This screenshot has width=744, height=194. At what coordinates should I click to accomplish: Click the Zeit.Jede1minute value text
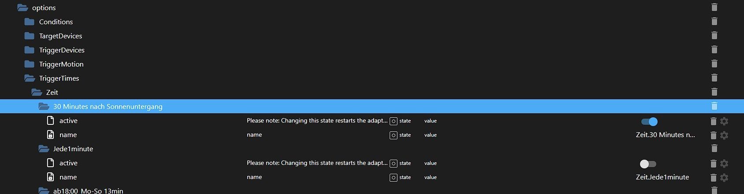(x=662, y=177)
